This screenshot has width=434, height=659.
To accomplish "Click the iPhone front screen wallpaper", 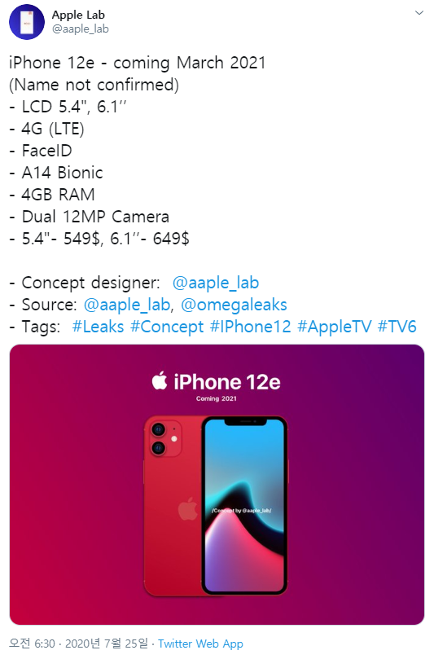I will [244, 506].
